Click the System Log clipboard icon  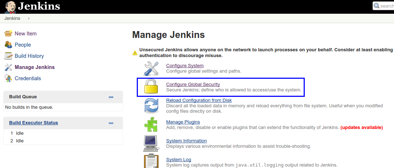(151, 161)
